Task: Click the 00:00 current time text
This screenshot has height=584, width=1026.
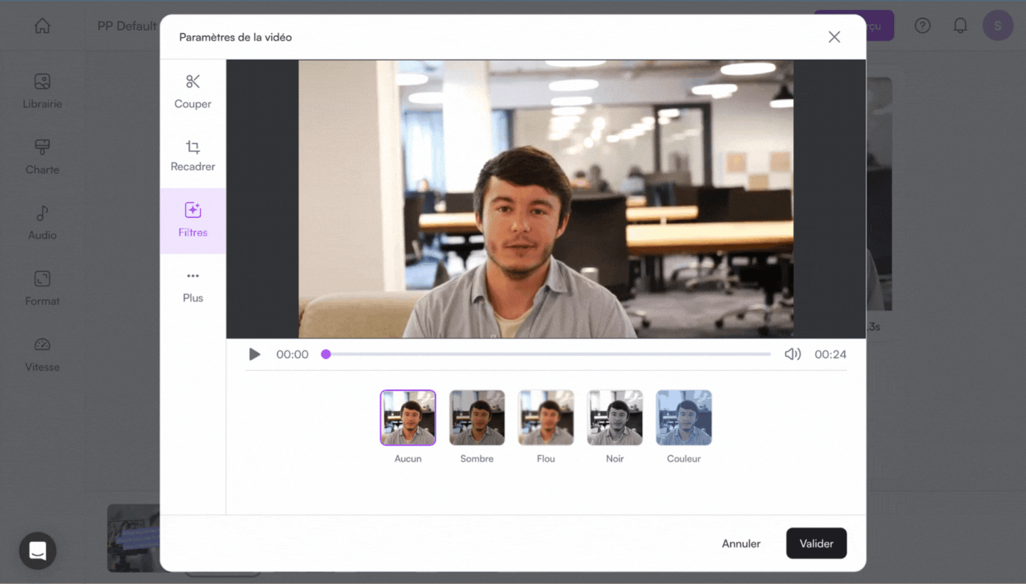Action: (292, 354)
